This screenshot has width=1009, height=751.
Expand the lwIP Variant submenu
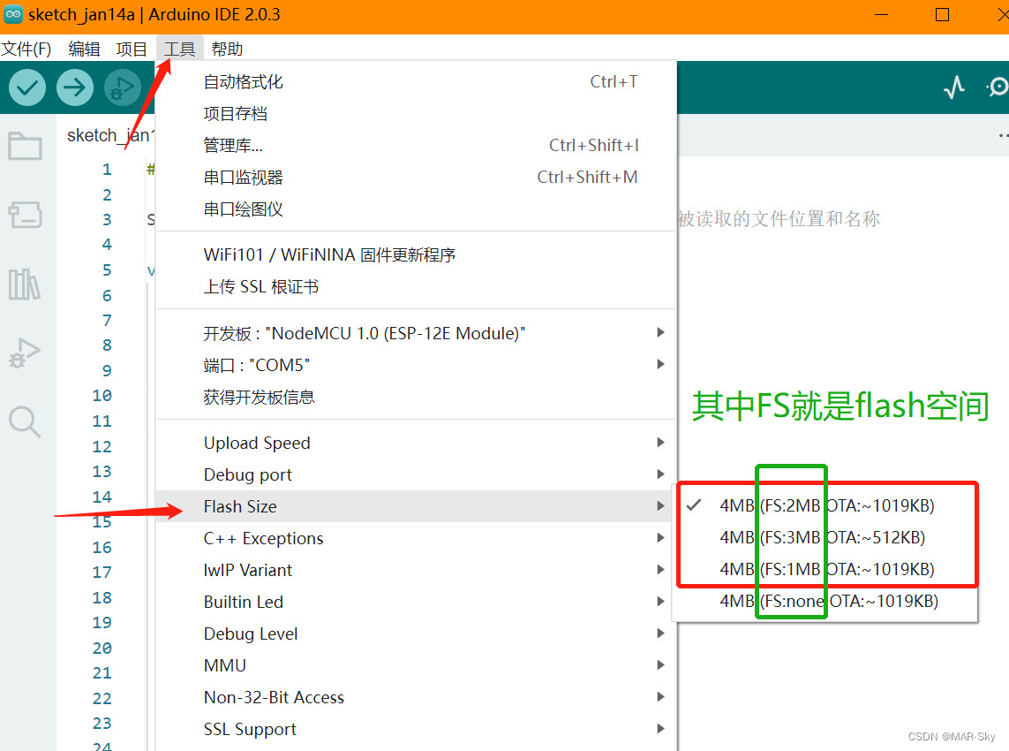(417, 570)
